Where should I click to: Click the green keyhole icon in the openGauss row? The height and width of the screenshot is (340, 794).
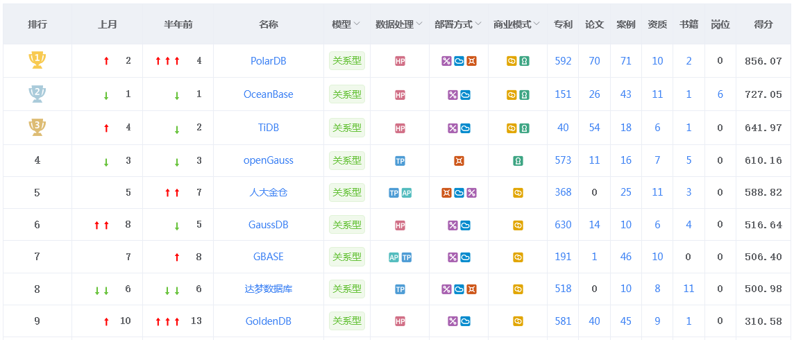[518, 161]
